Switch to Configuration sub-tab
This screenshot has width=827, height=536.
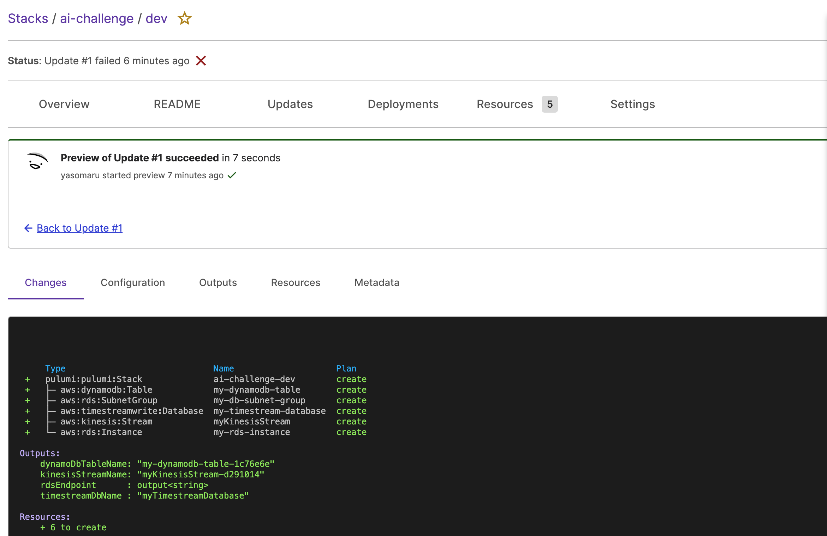(133, 282)
